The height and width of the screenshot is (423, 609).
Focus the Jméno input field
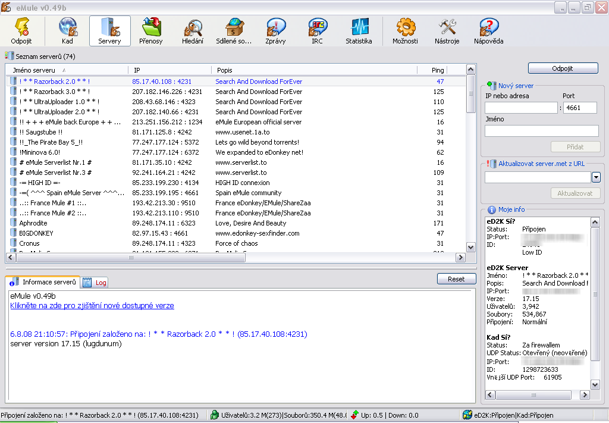click(542, 131)
